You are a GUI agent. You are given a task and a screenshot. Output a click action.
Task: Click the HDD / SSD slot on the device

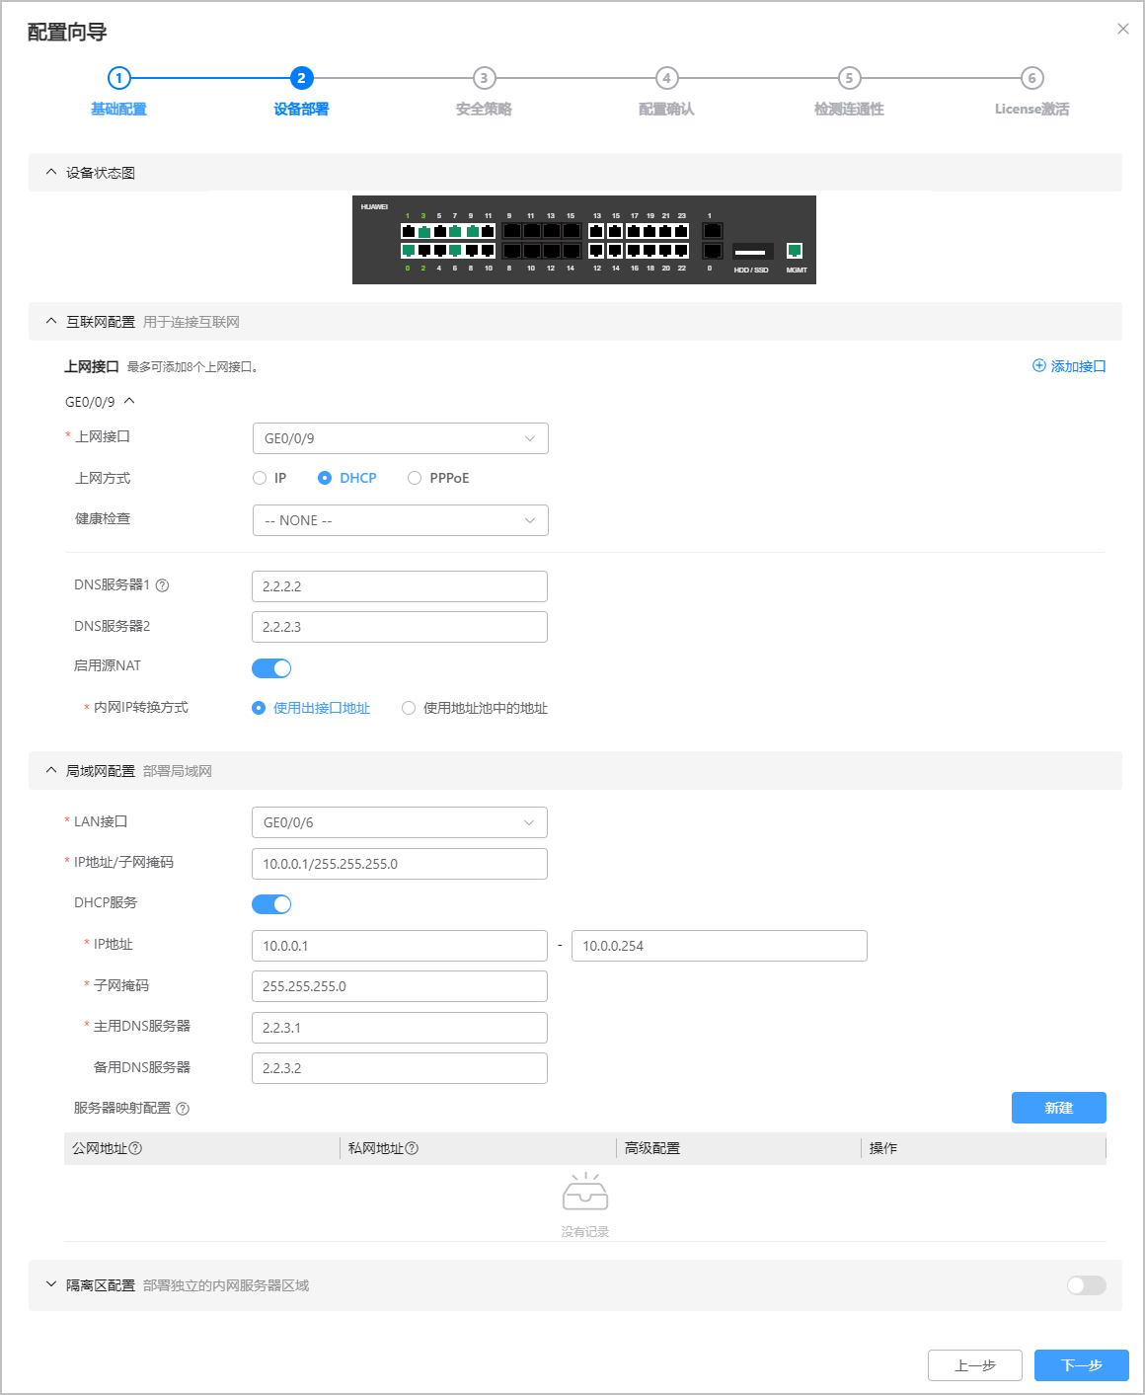[x=752, y=252]
